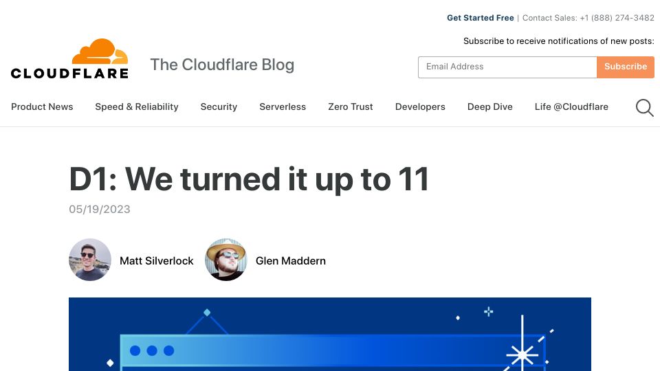Open The Cloudflare Blog title link
The height and width of the screenshot is (371, 660).
click(222, 65)
